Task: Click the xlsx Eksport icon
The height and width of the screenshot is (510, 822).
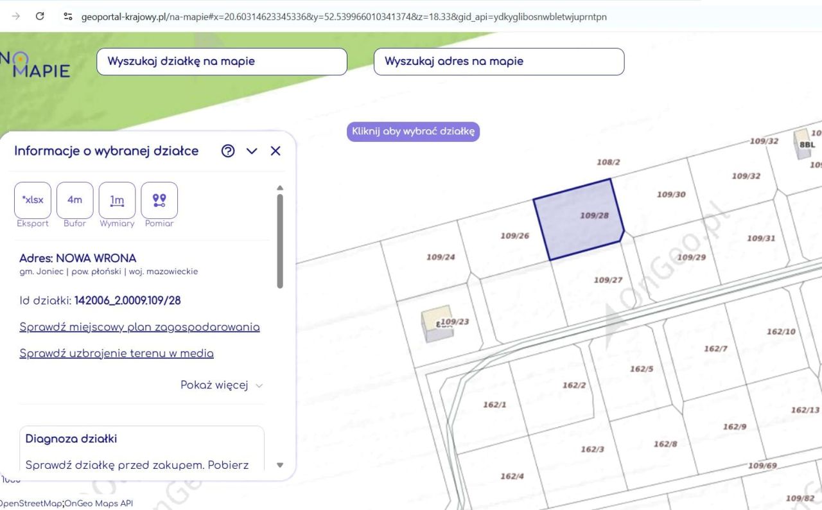Action: 33,200
